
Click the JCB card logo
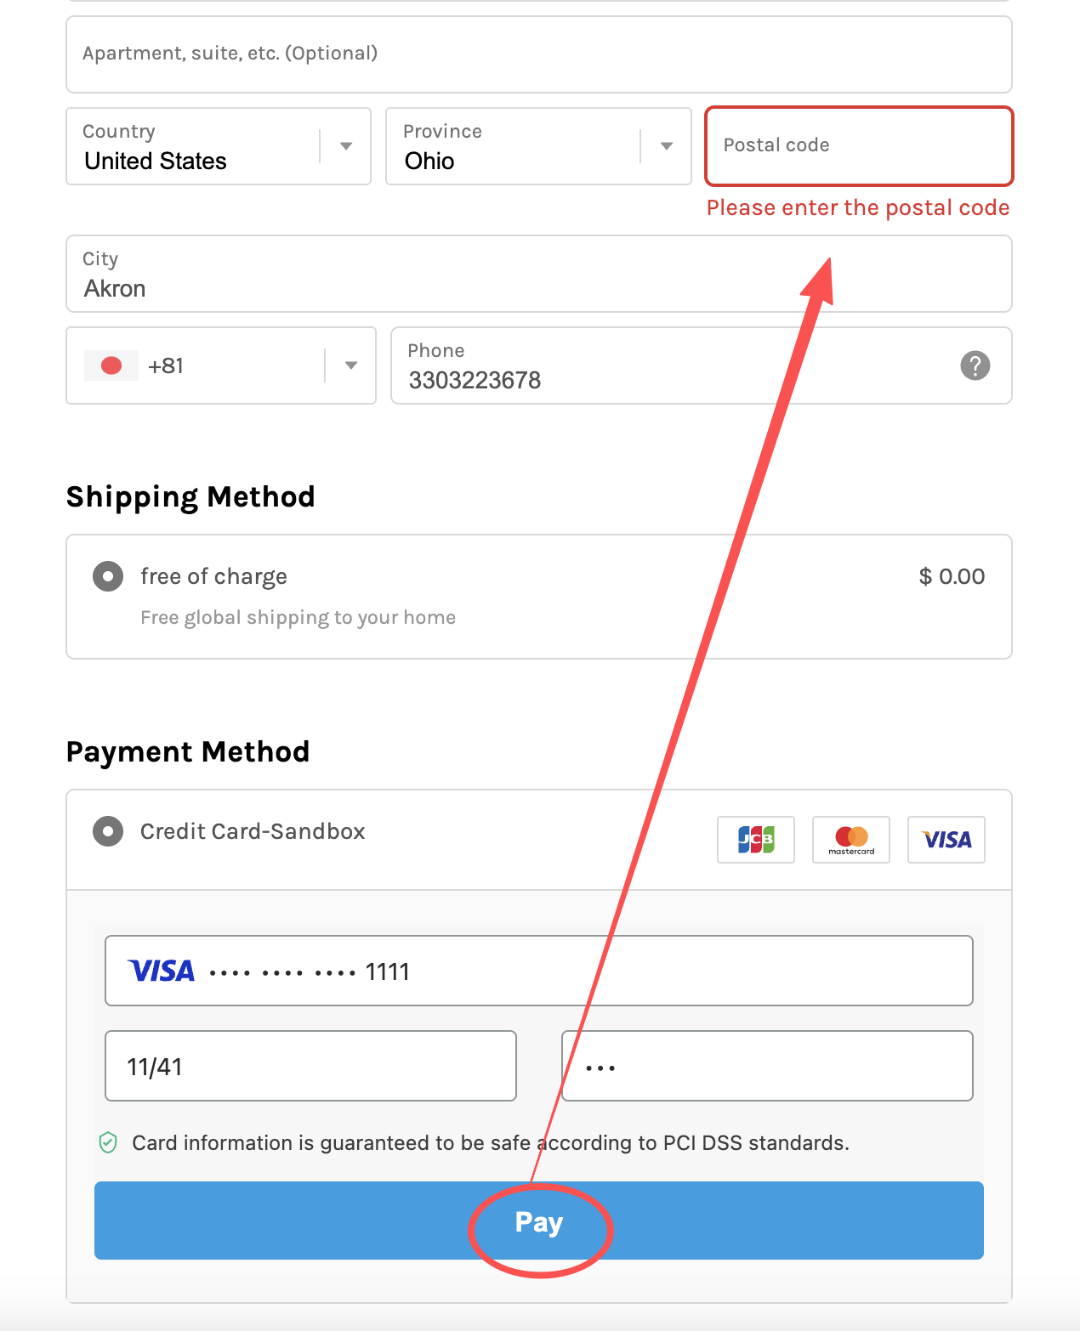point(755,840)
